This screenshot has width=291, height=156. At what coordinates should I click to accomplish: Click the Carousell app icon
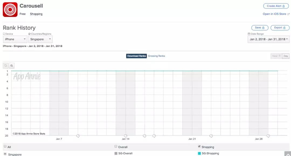pos(10,10)
